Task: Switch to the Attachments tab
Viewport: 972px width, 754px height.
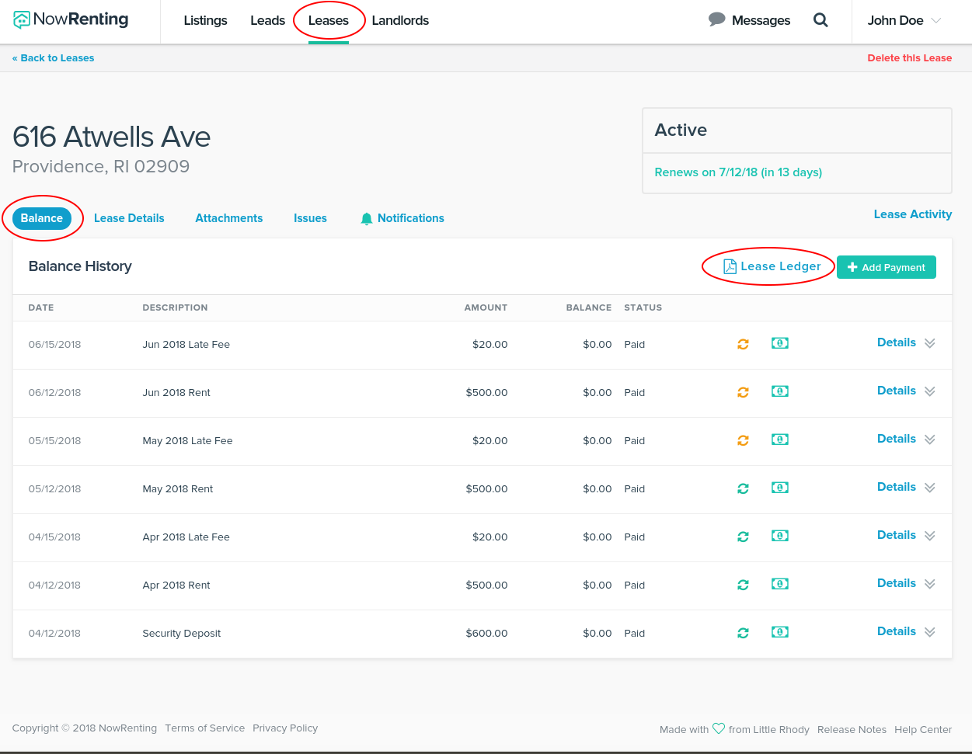Action: [229, 218]
